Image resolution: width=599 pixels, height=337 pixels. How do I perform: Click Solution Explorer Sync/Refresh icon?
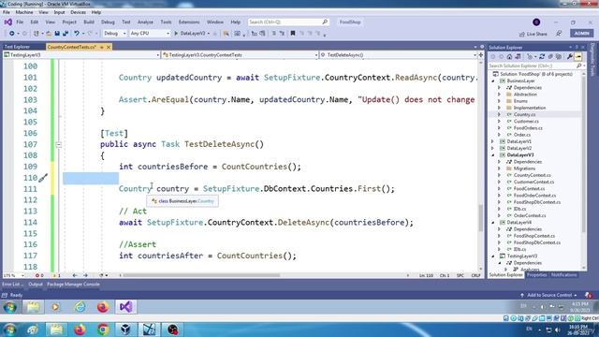coord(542,56)
